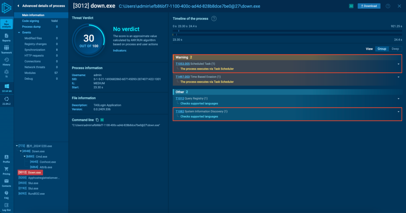Expand the T1053.005 Scheduled Task entry arrow

coord(398,64)
